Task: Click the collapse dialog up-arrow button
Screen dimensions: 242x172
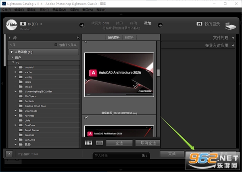Action: 9,154
